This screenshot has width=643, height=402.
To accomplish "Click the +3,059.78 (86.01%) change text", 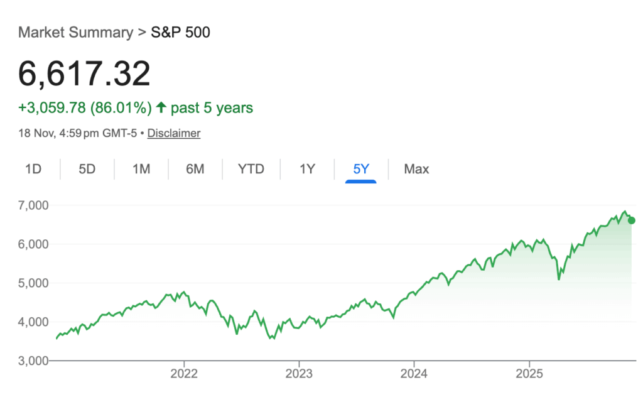I will (x=85, y=108).
